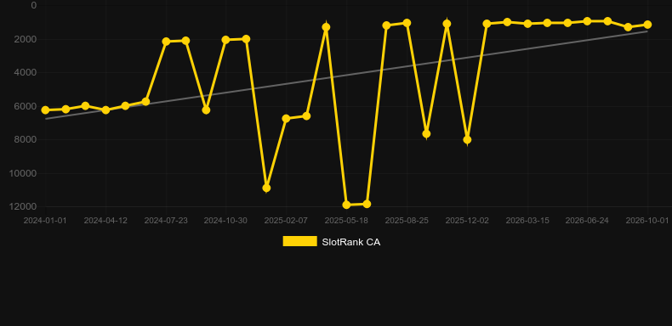Click the x-axis label 2024-10-30
The height and width of the screenshot is (326, 672).
226,221
